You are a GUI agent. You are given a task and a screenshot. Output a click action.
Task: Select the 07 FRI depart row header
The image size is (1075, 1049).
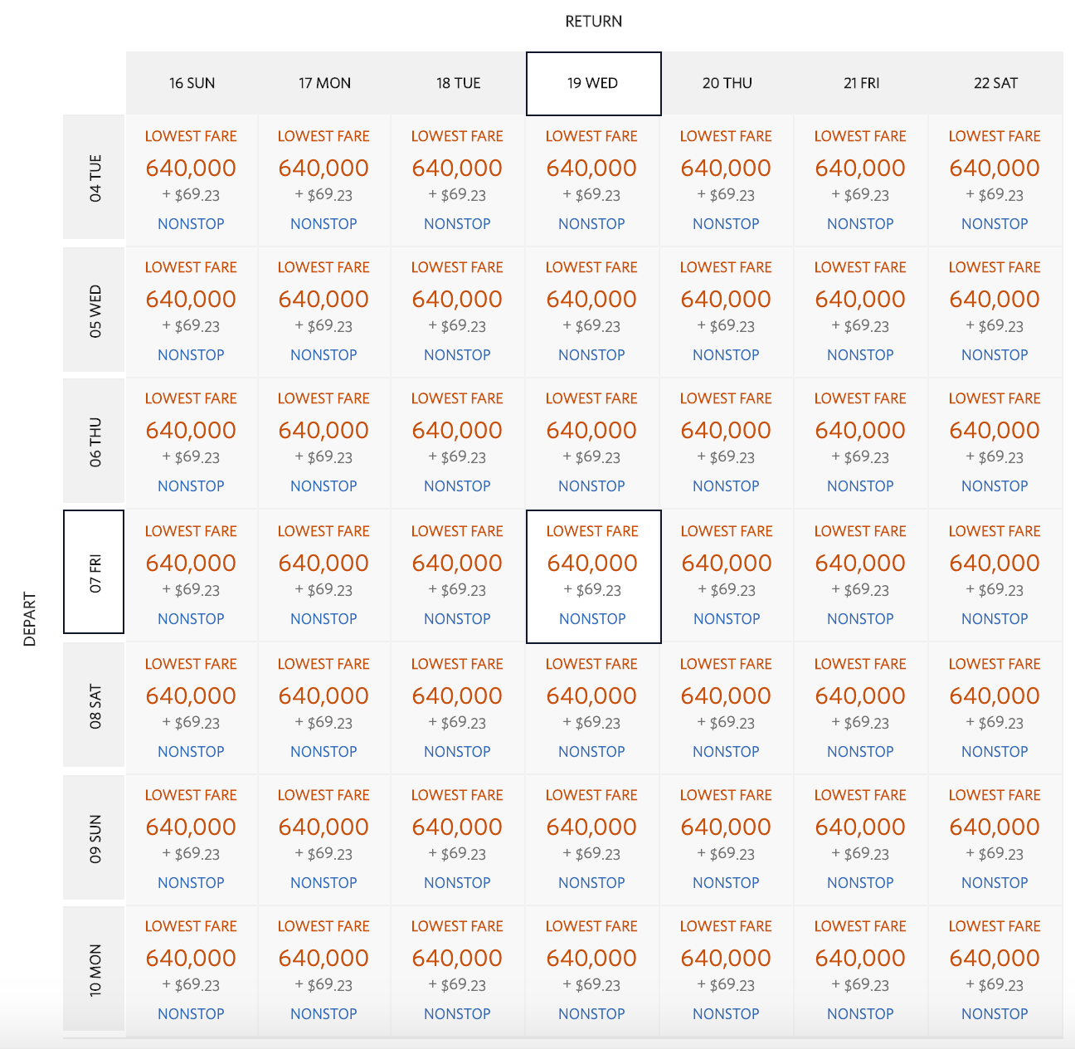click(95, 573)
